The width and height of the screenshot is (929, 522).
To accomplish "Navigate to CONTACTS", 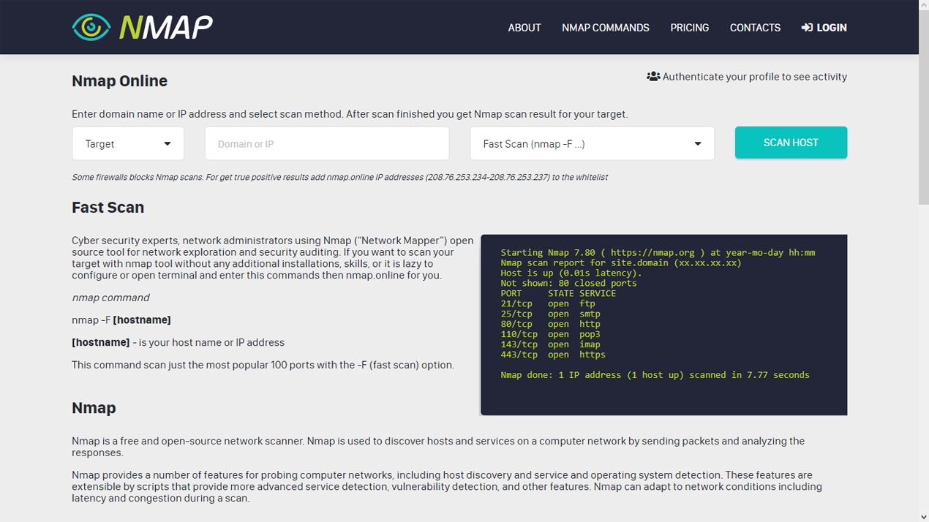I will pyautogui.click(x=755, y=28).
